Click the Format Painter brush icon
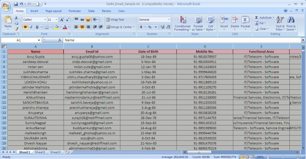 point(15,29)
